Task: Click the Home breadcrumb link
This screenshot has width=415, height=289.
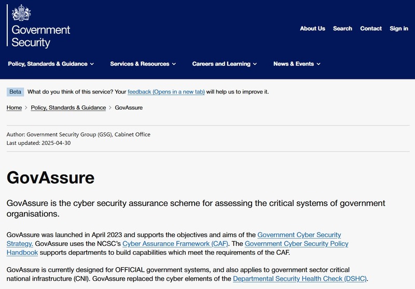Action: 14,107
